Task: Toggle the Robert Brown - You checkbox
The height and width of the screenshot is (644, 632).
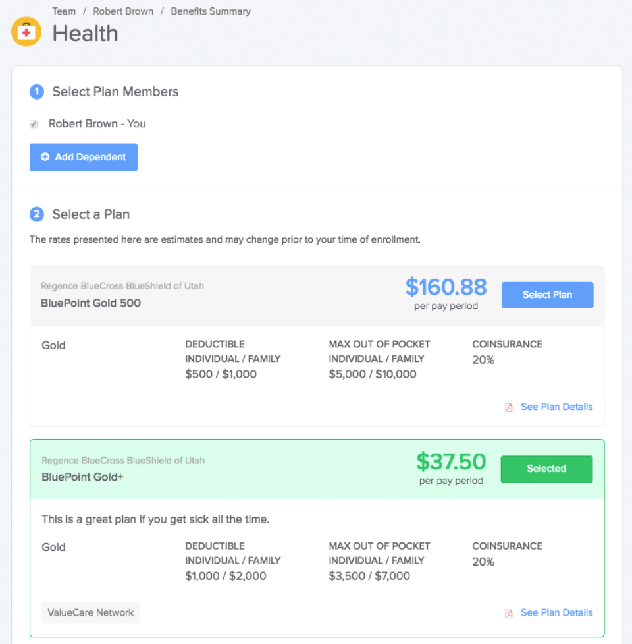Action: 34,124
